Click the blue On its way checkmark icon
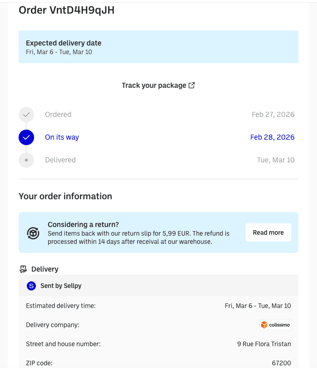Screen dimensions: 317x368 point(26,137)
